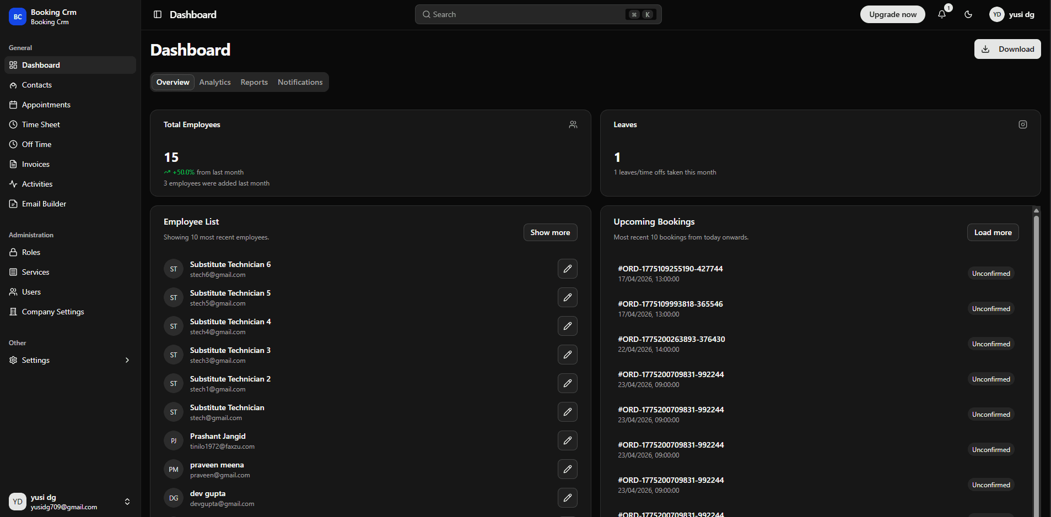
Task: Open booking #ORD-1775200263893-376430
Action: [x=671, y=339]
